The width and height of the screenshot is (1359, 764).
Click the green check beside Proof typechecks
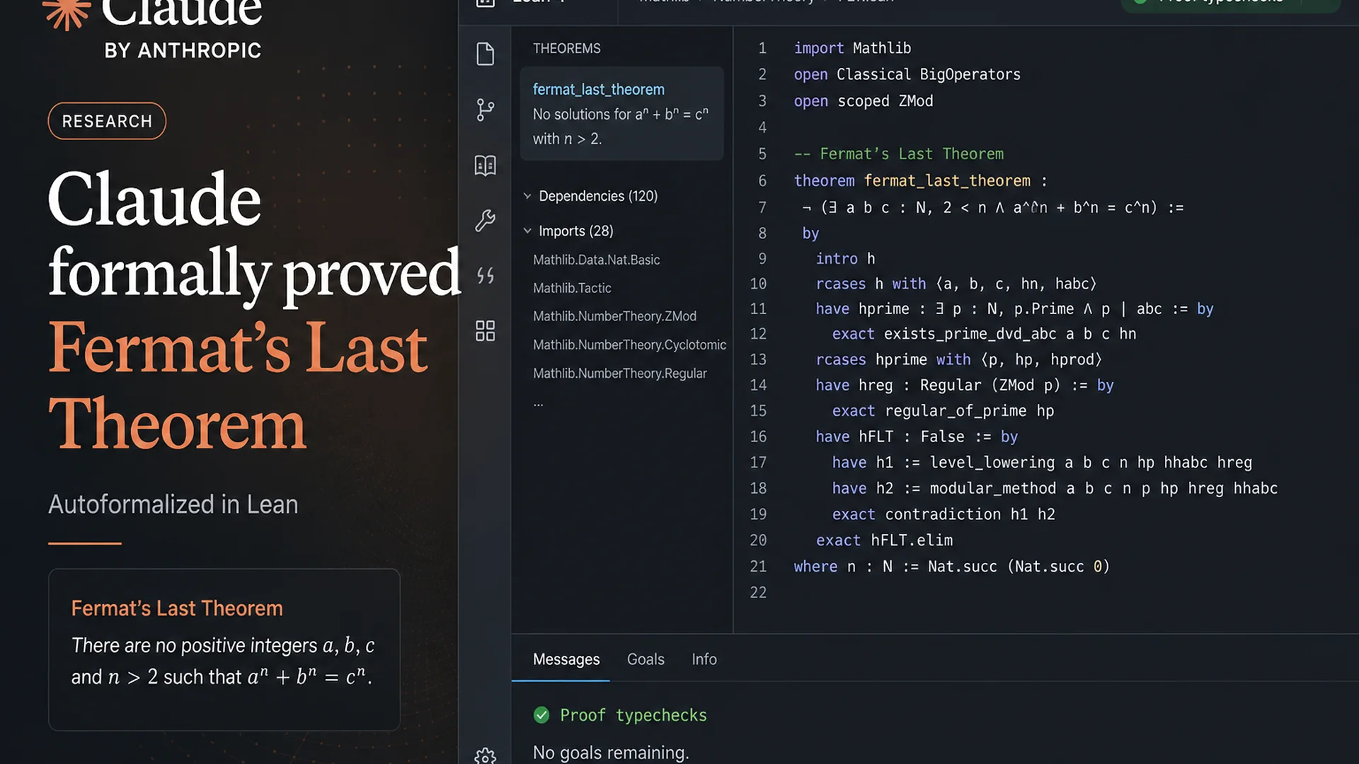click(x=541, y=715)
